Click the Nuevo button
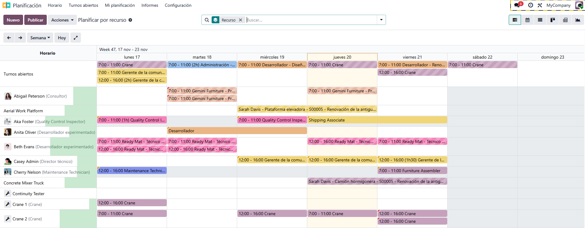The height and width of the screenshot is (228, 585). (x=13, y=20)
